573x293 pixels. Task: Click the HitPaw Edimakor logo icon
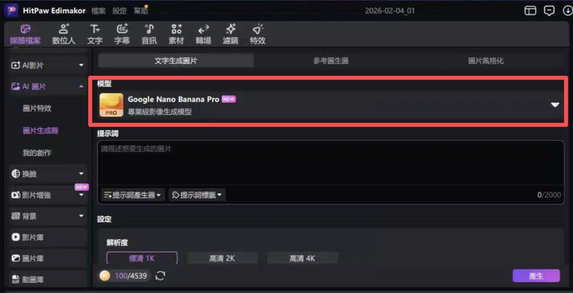click(x=11, y=11)
